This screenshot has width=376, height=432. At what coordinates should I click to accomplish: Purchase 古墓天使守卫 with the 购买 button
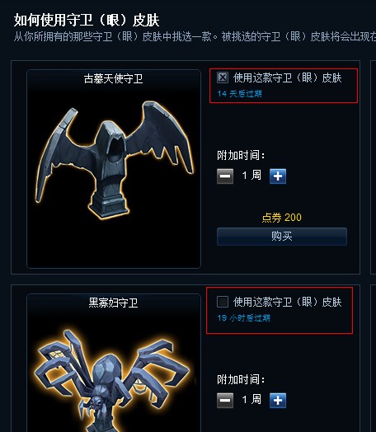282,237
